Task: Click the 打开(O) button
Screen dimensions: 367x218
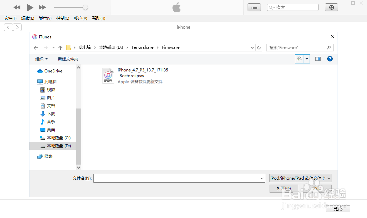Action: [x=284, y=189]
